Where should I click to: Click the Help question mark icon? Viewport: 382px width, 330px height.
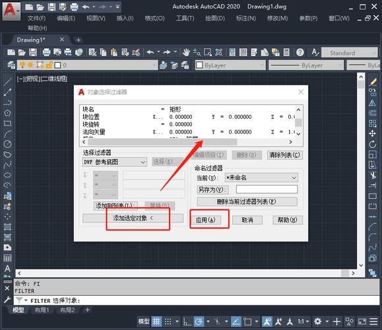click(x=300, y=52)
